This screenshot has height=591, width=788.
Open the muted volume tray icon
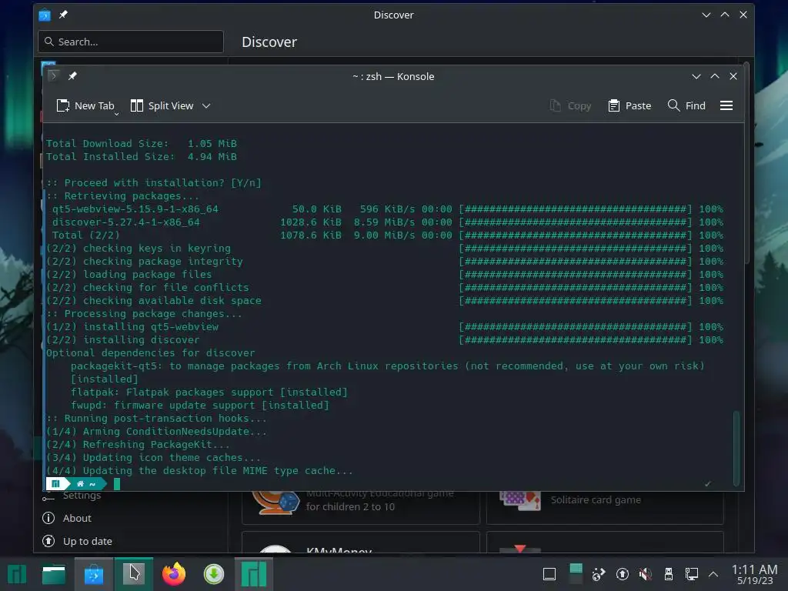646,574
